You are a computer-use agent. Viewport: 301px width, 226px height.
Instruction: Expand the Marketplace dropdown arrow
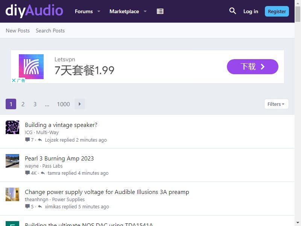[145, 11]
